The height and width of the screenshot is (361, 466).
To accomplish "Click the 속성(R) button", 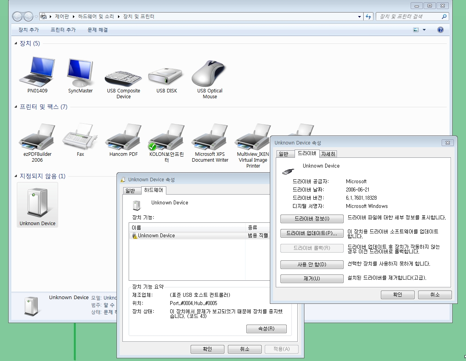I will click(266, 329).
